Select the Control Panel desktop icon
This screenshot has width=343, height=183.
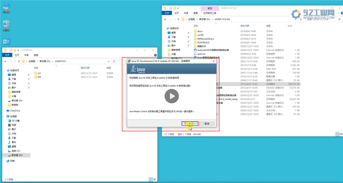6,42
